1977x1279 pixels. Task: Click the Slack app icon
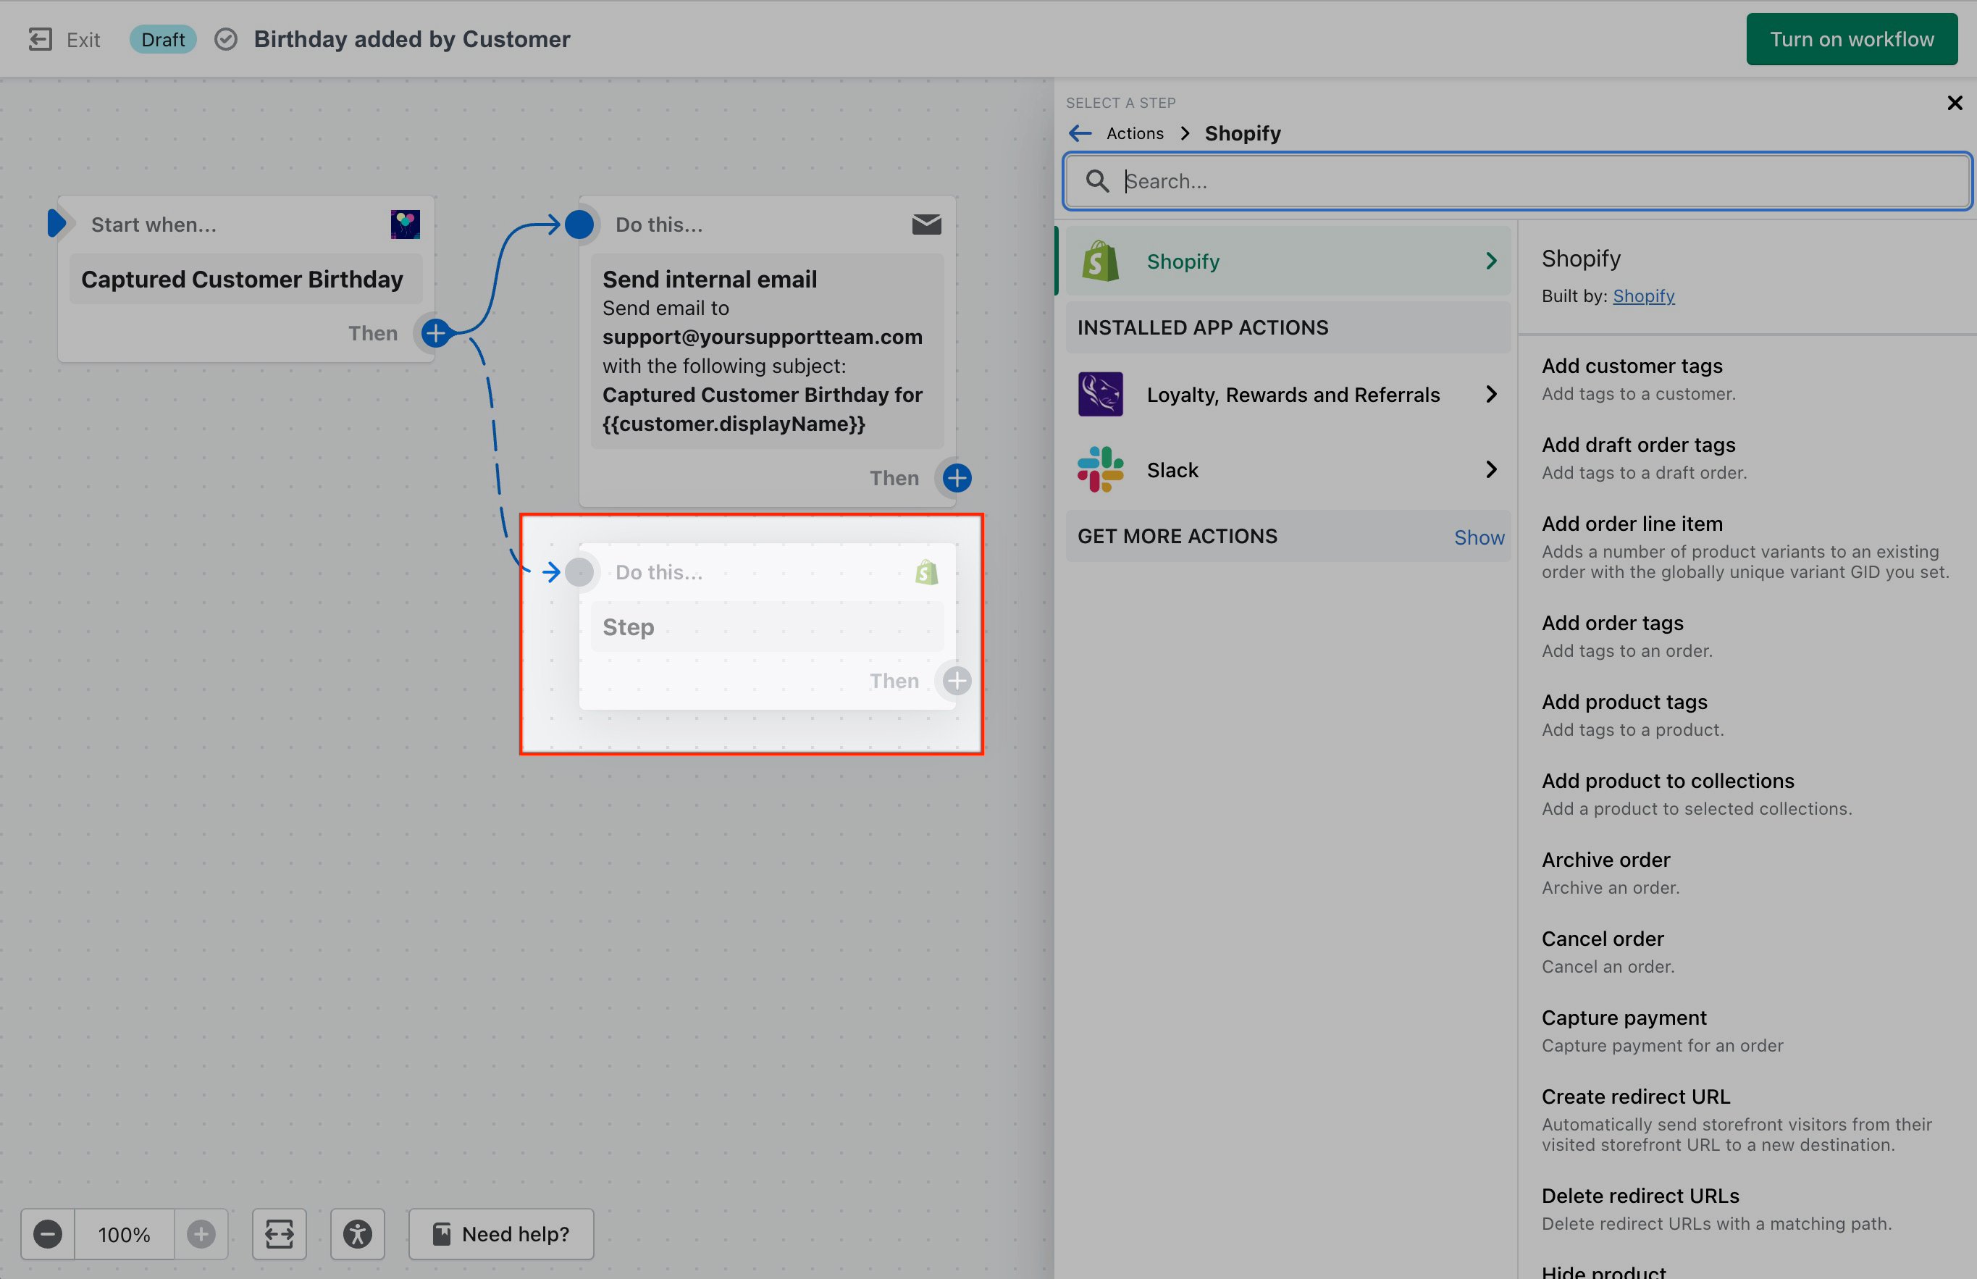(1100, 470)
